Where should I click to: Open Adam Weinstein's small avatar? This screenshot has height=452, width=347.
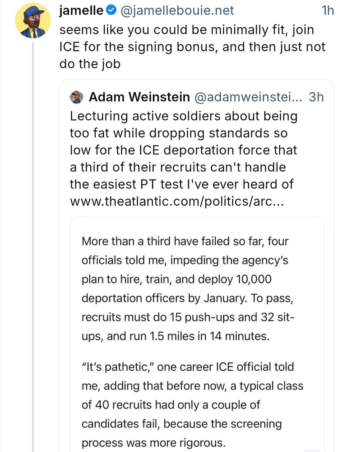click(x=77, y=97)
